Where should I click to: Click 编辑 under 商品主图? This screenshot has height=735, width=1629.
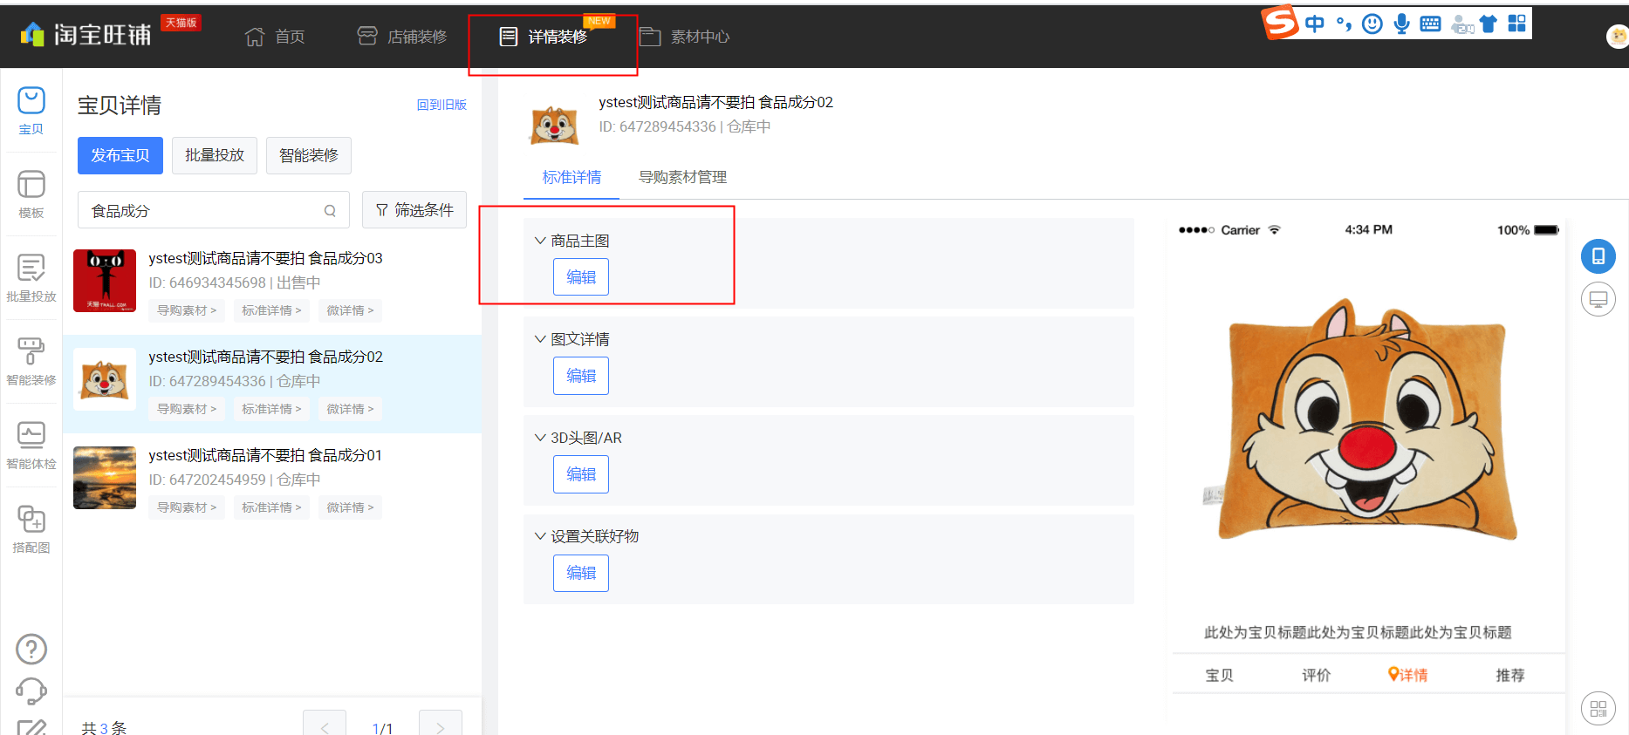pyautogui.click(x=581, y=277)
